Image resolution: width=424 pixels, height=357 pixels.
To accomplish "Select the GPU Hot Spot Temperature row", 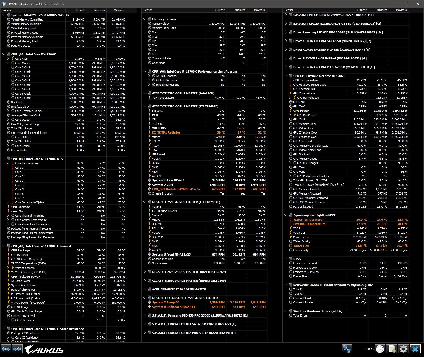I will [x=346, y=85].
